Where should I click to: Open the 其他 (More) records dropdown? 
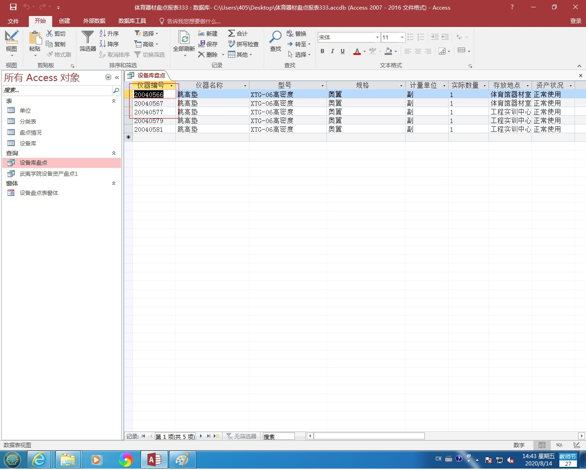(x=240, y=55)
